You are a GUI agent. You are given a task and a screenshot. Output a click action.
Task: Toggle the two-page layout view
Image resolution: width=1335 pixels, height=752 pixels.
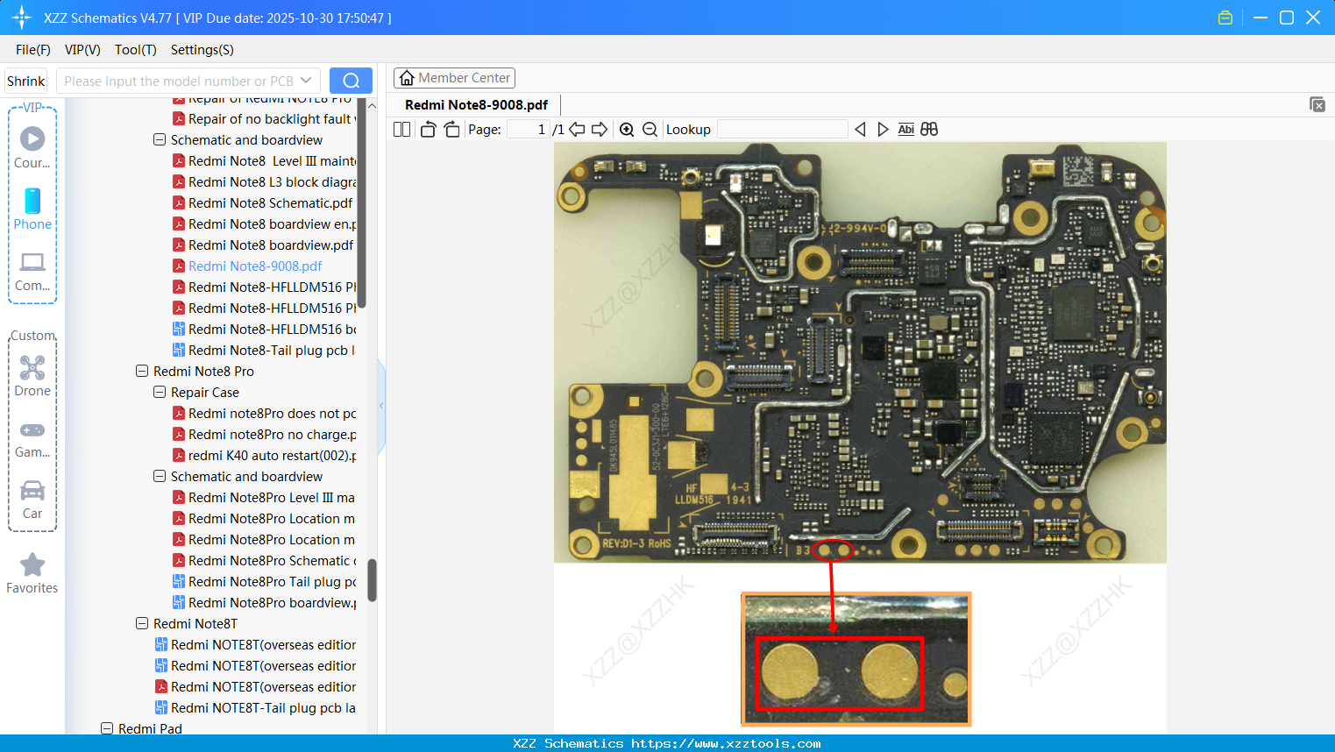(x=401, y=130)
